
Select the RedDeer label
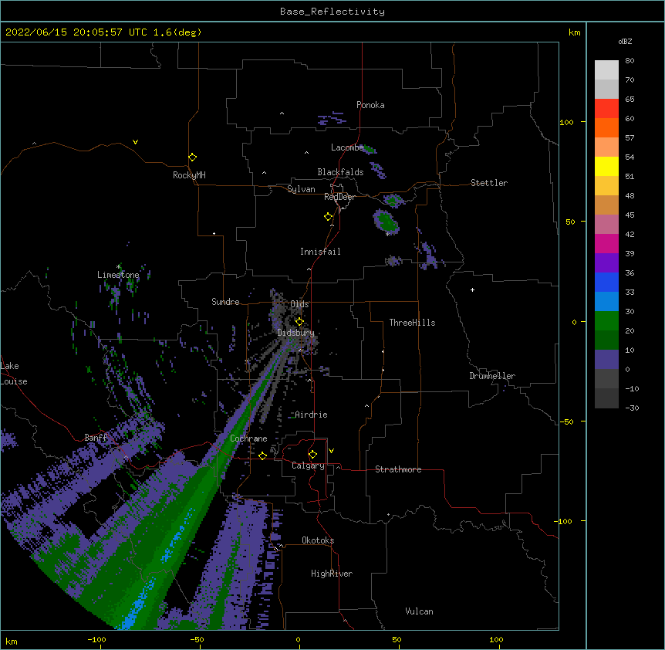(x=339, y=197)
